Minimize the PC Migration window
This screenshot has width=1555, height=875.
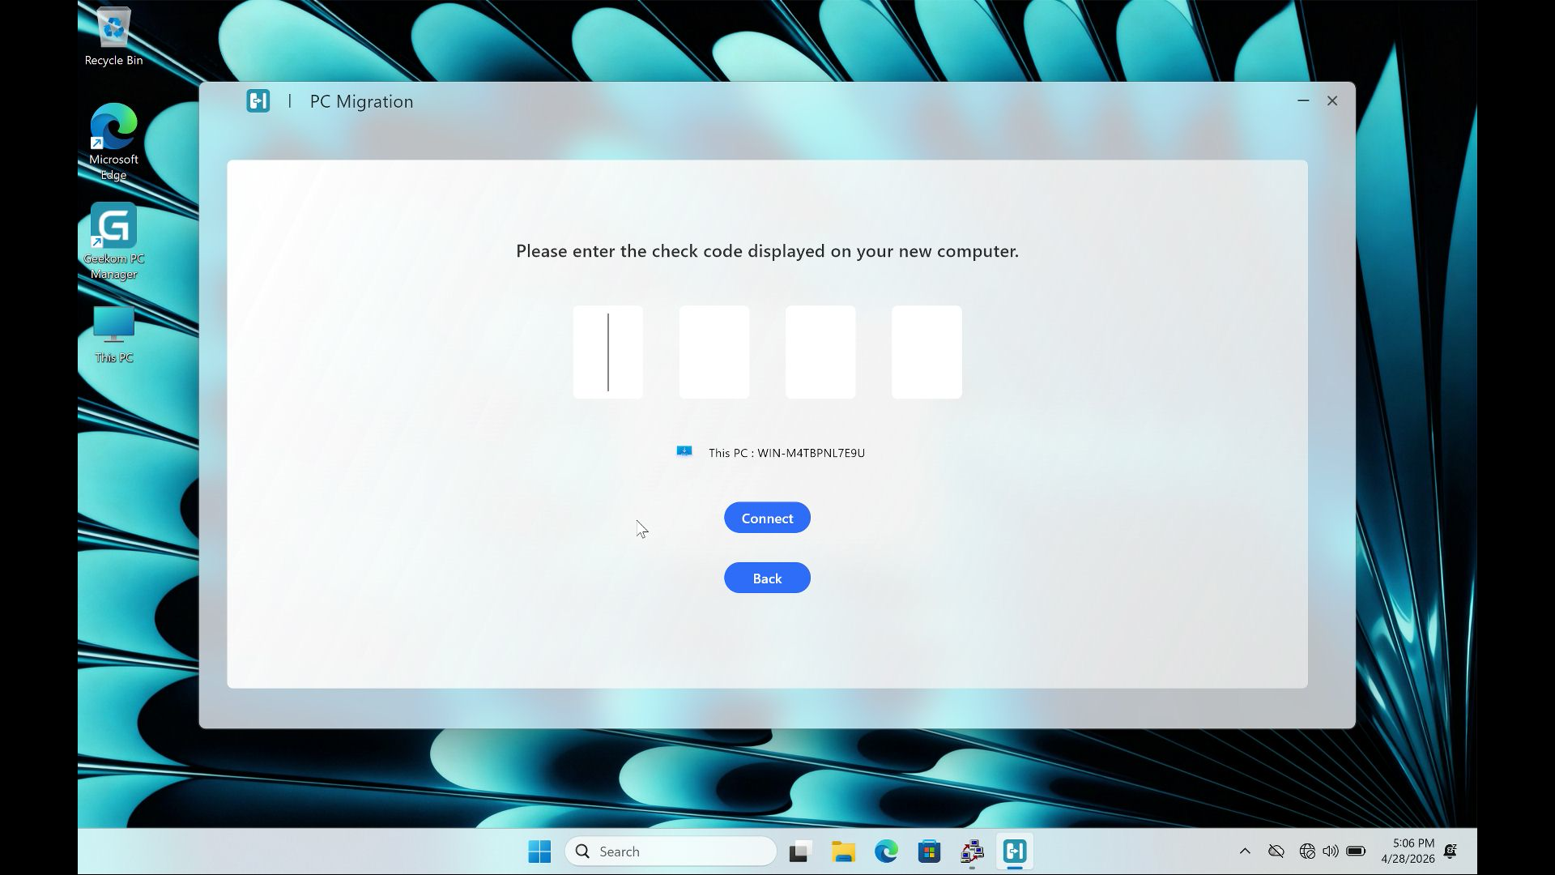(1303, 101)
